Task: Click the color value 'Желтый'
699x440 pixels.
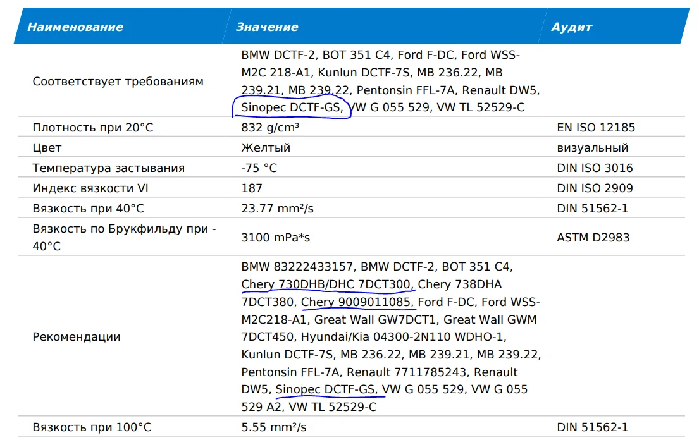Action: pyautogui.click(x=266, y=148)
